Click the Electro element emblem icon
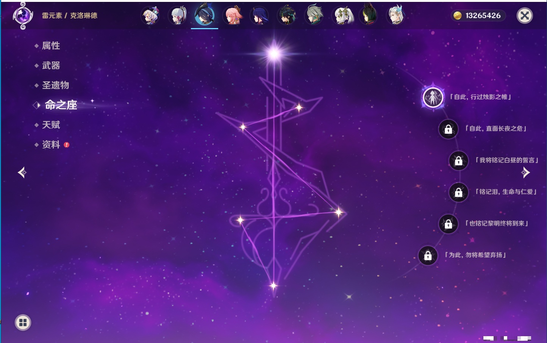Screen dimensions: 547x343 [23, 16]
